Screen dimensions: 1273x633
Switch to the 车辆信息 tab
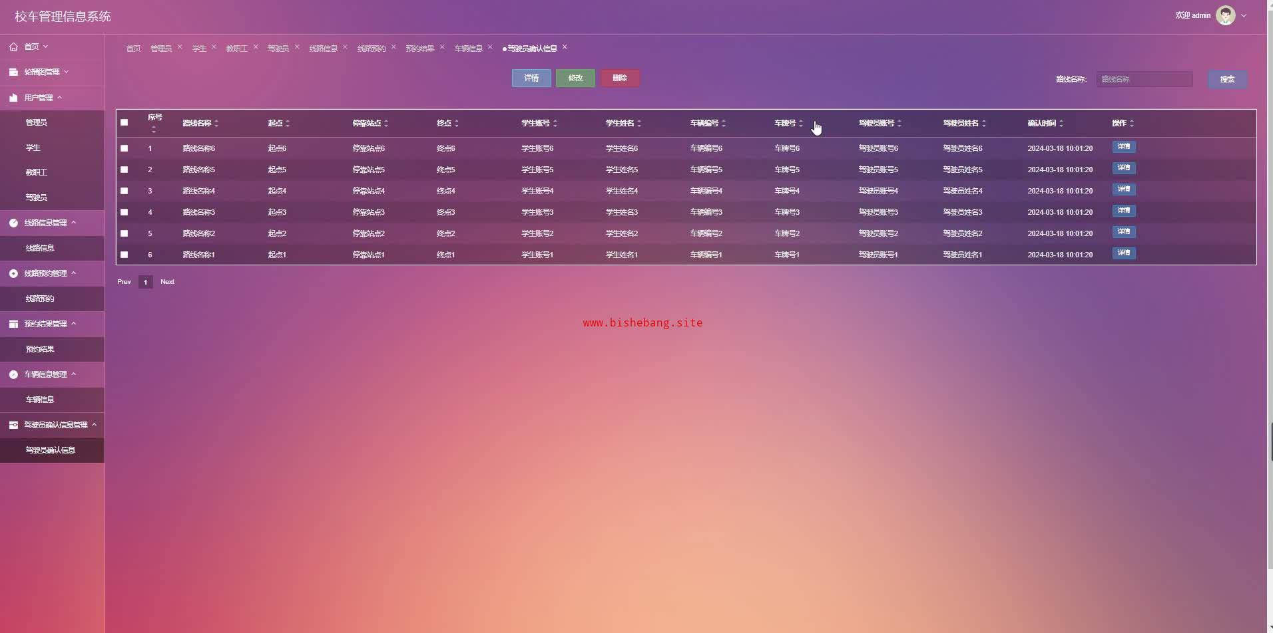[x=469, y=49]
